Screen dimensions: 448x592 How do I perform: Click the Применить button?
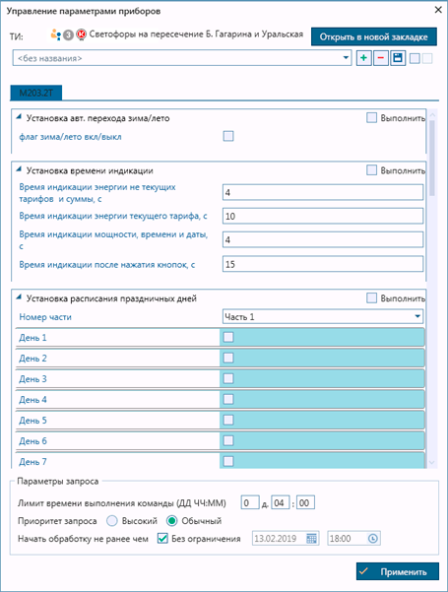click(x=398, y=571)
